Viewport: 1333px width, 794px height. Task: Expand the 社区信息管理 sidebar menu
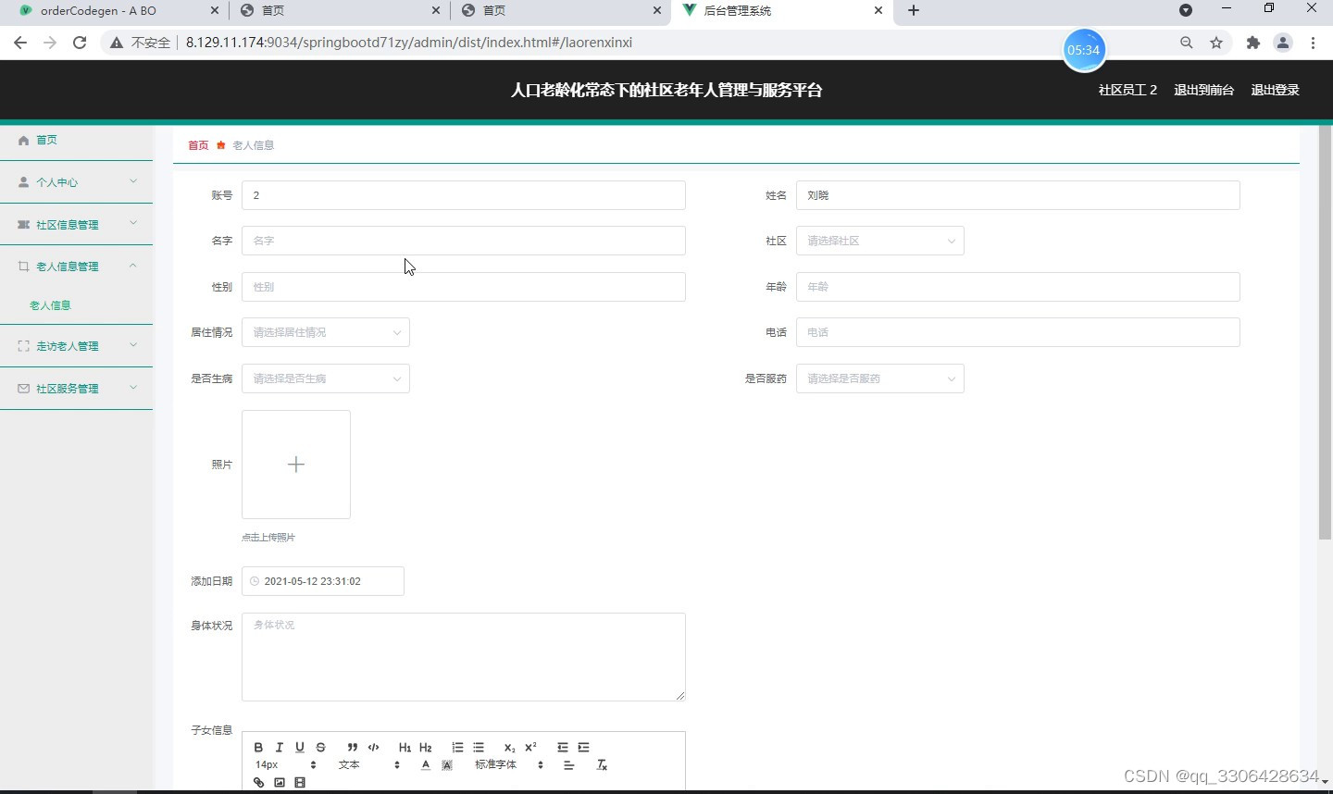click(76, 225)
